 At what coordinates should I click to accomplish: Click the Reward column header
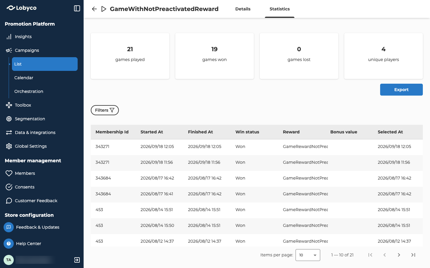tap(291, 132)
